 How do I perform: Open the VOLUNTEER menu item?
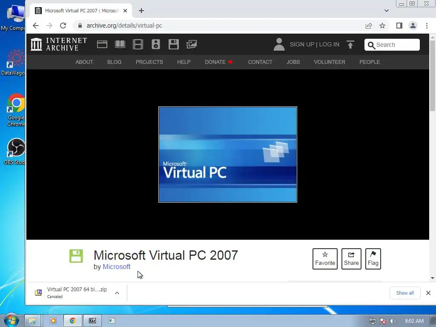(330, 62)
